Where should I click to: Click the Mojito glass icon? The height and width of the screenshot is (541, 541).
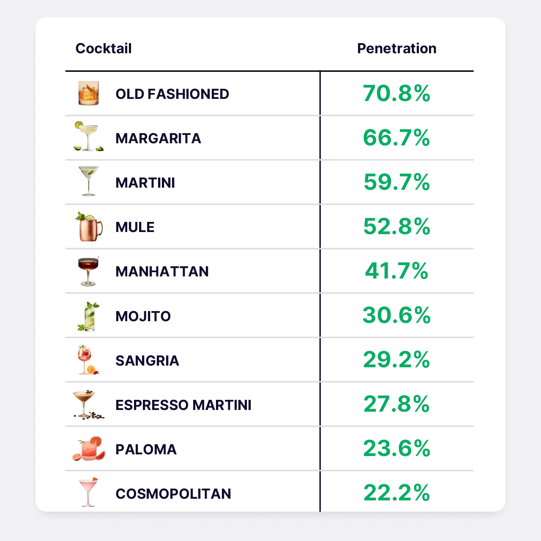point(89,317)
